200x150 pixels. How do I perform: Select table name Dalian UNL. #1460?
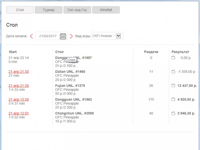coord(70,71)
